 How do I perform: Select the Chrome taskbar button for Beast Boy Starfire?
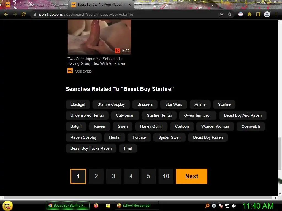(x=68, y=206)
